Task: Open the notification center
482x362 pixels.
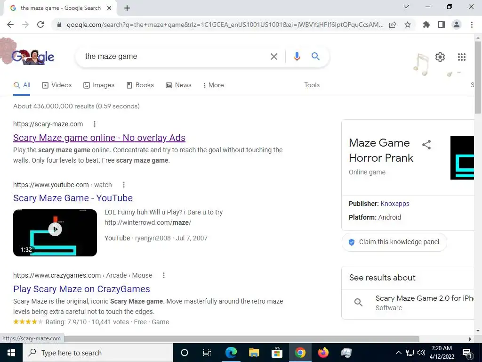Action: (467, 353)
